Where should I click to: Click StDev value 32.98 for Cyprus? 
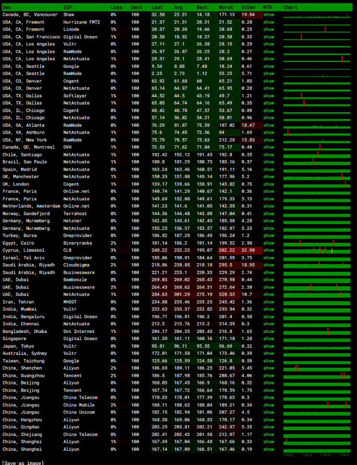248,250
